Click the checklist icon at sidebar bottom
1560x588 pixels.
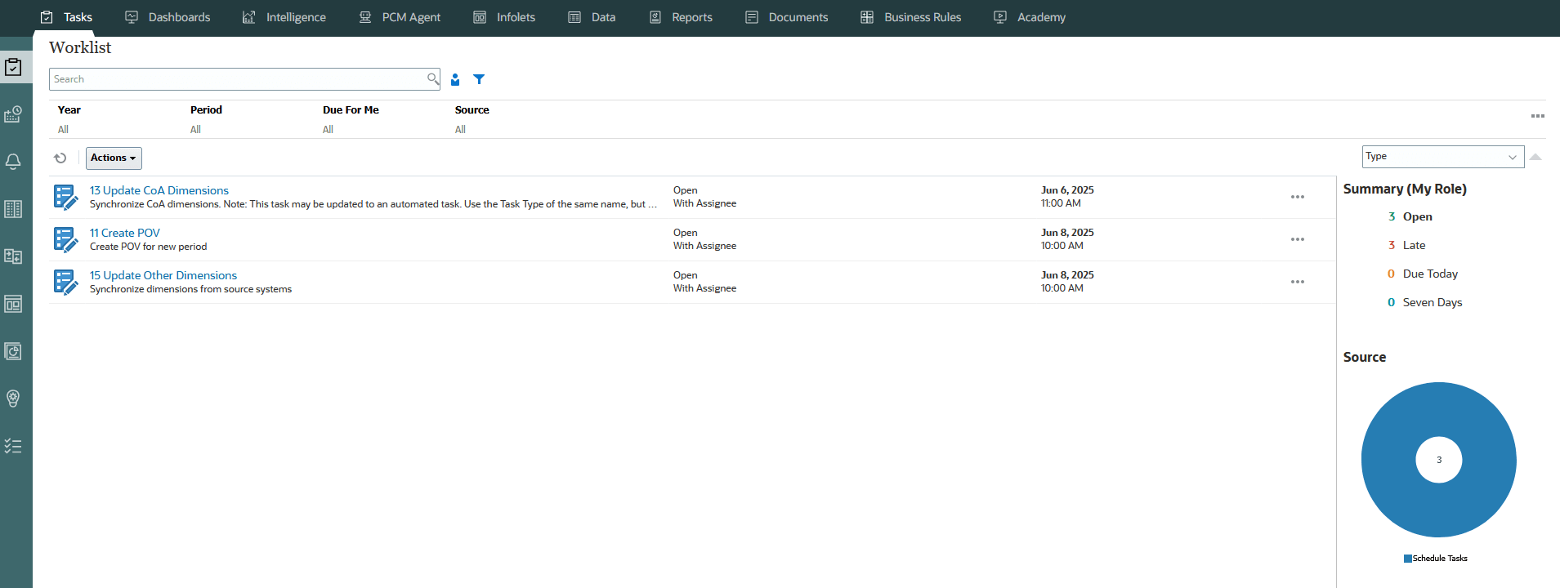[13, 446]
